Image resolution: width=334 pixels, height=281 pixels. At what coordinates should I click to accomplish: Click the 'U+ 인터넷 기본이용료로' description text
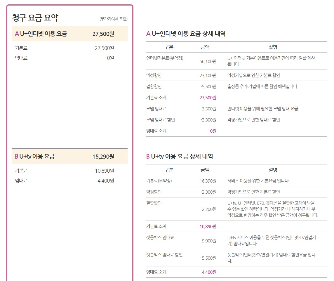(271, 61)
